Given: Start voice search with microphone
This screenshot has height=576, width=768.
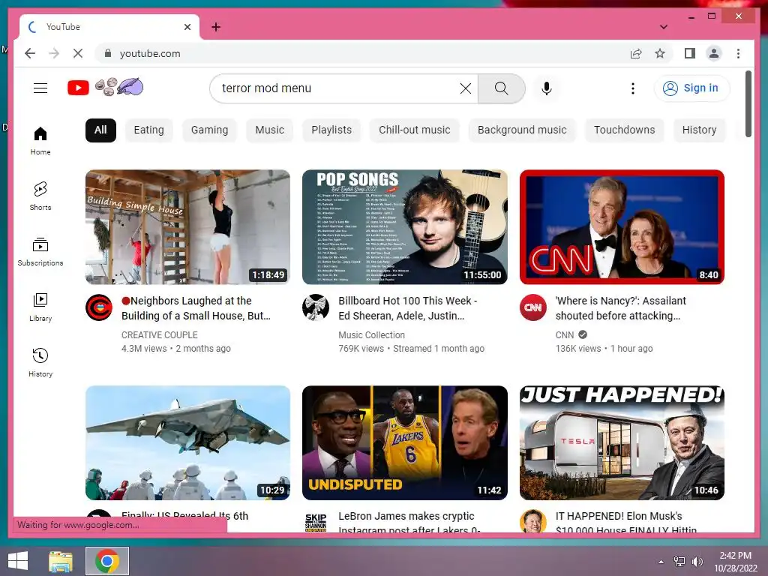Looking at the screenshot, I should click(x=547, y=88).
